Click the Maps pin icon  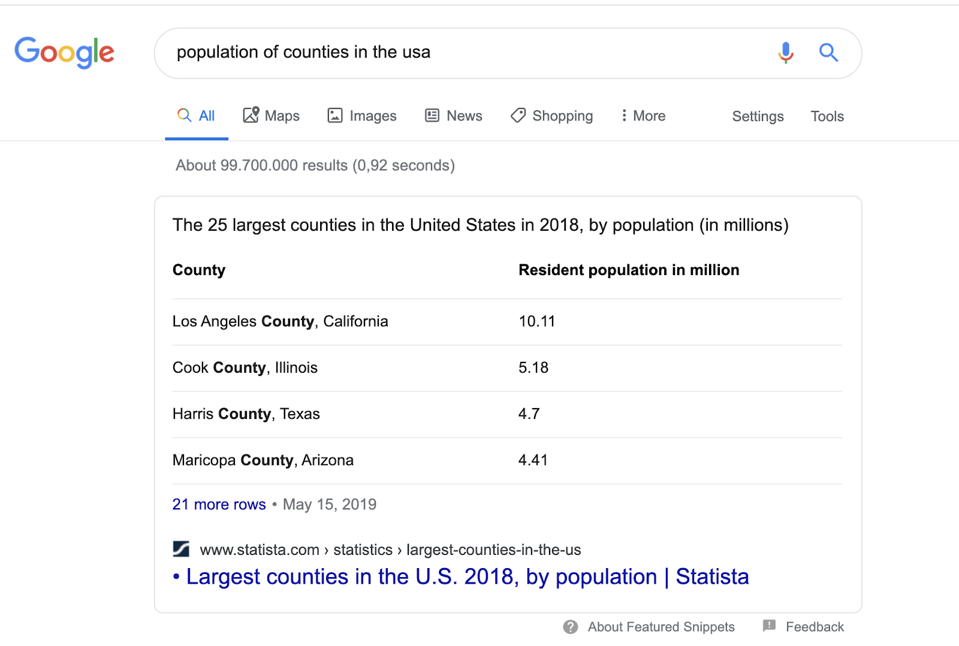(251, 115)
